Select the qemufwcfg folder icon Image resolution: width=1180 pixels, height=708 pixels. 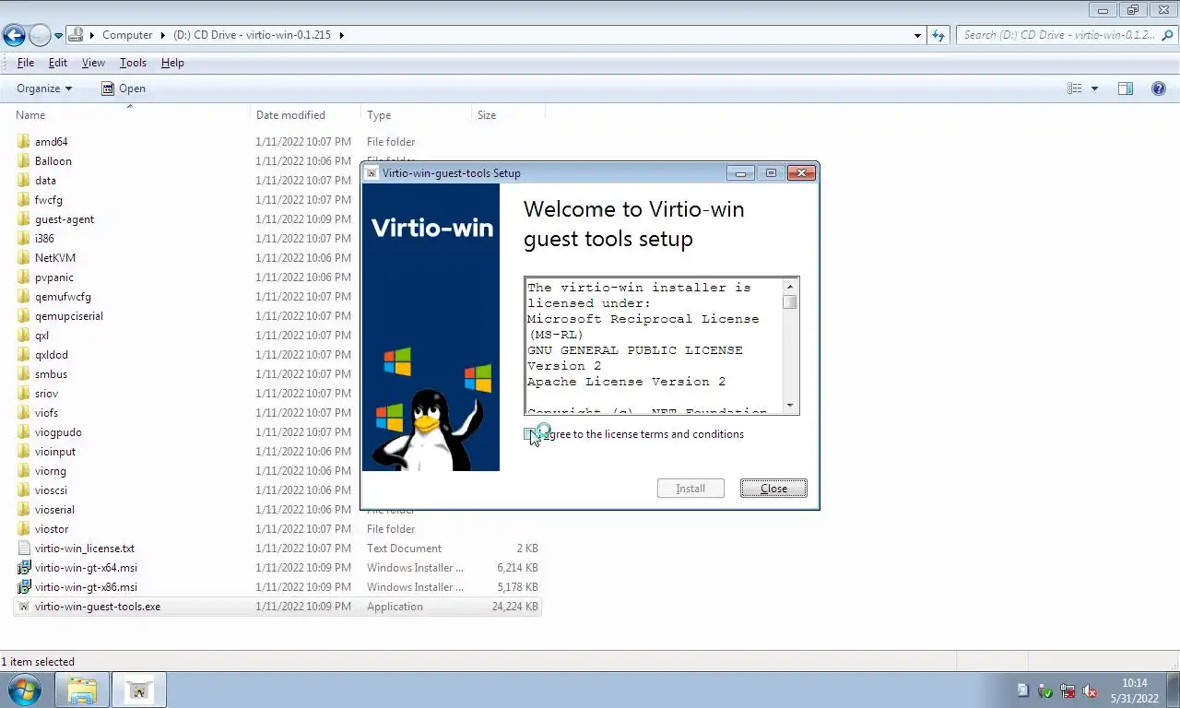pos(24,297)
